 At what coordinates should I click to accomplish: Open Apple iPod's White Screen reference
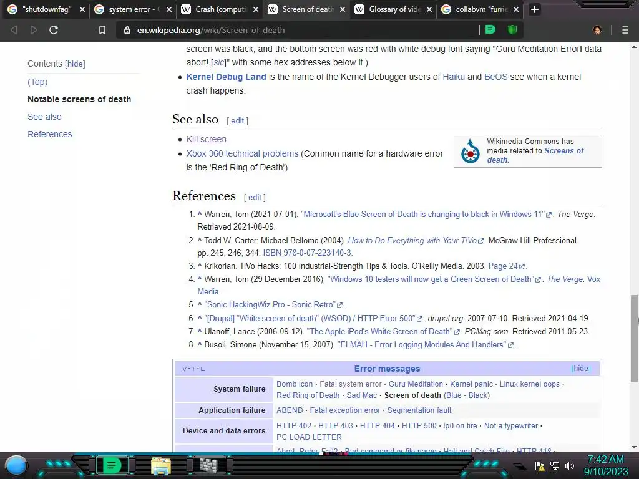pyautogui.click(x=380, y=332)
